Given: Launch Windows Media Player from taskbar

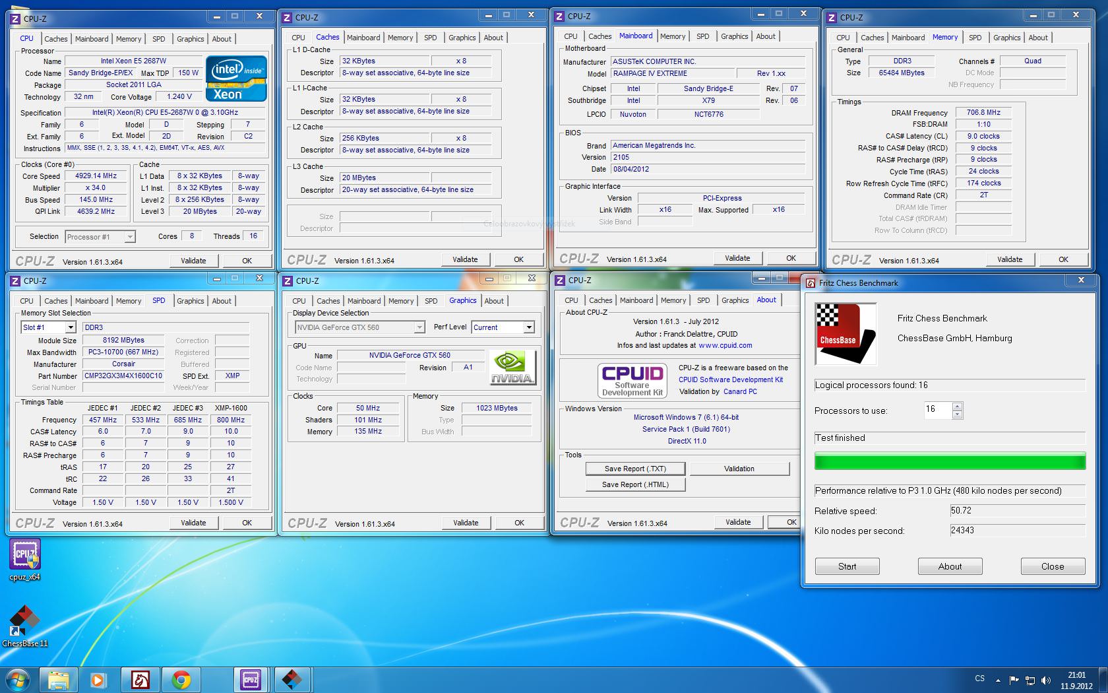Looking at the screenshot, I should click(98, 680).
